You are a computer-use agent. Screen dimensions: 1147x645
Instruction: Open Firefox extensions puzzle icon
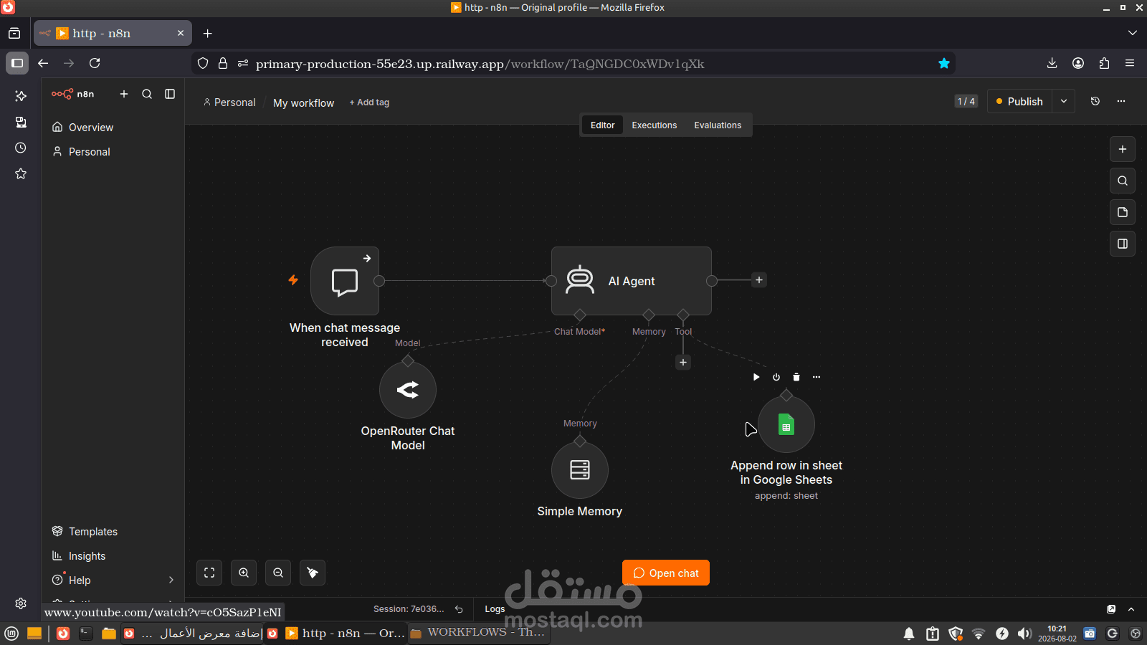tap(1104, 63)
